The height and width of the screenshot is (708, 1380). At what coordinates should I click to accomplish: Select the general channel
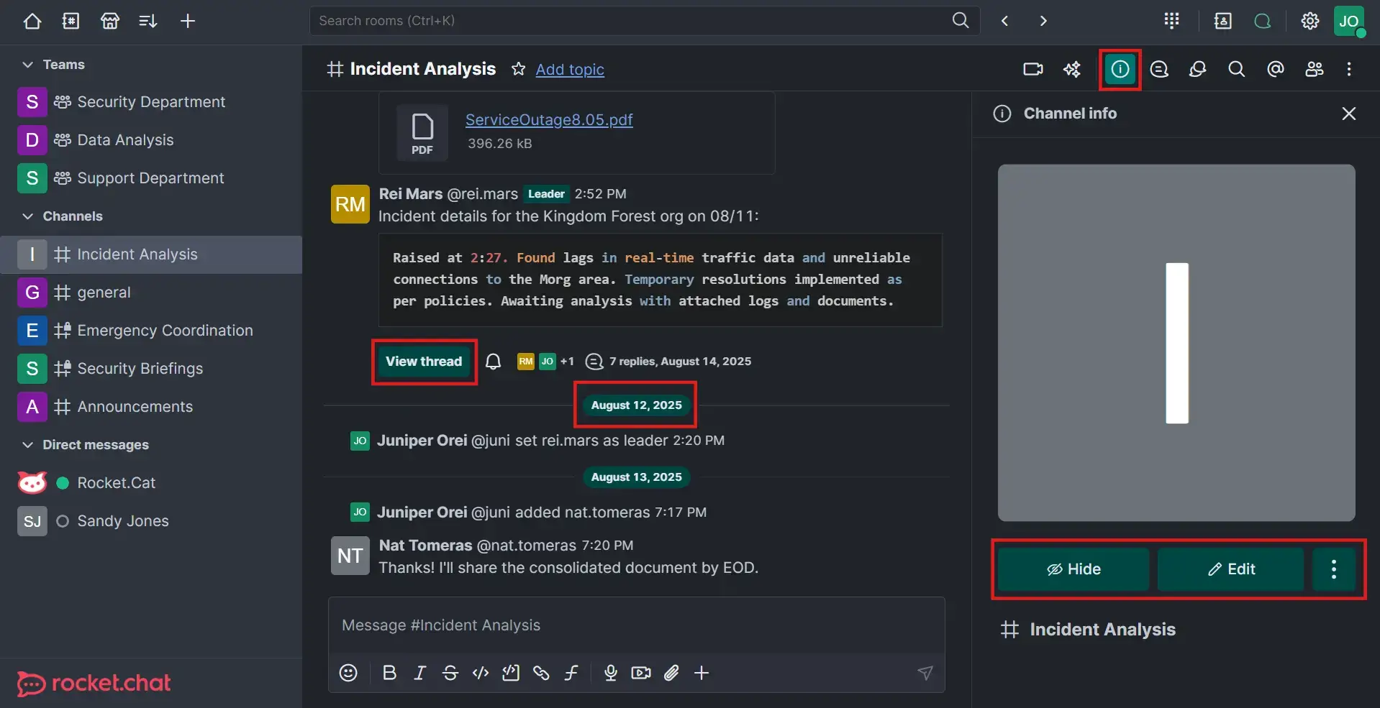pyautogui.click(x=151, y=293)
